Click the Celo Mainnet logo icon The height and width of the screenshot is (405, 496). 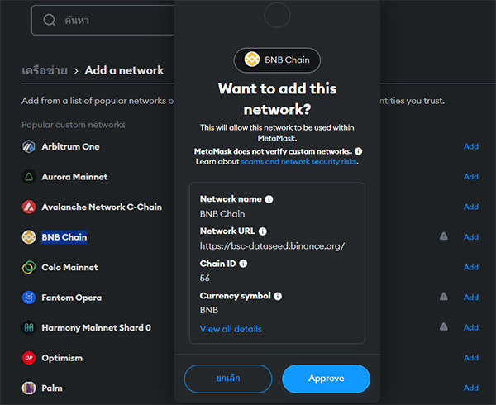[29, 268]
